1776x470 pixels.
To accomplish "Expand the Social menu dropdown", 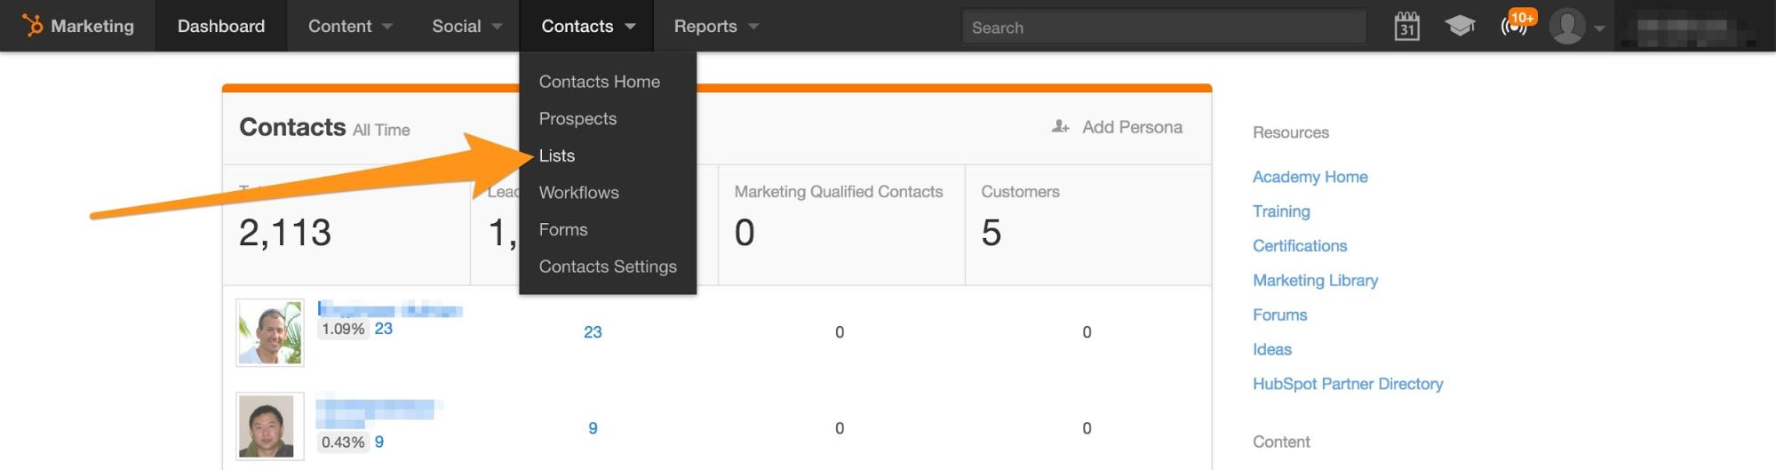I will coord(466,27).
